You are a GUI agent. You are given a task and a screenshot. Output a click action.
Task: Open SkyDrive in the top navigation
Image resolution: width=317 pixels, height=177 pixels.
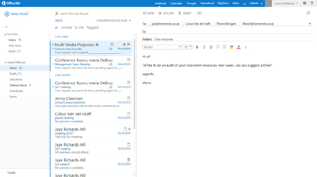coord(223,3)
